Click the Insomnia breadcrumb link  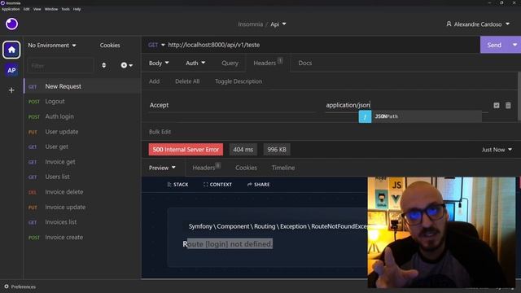(250, 24)
